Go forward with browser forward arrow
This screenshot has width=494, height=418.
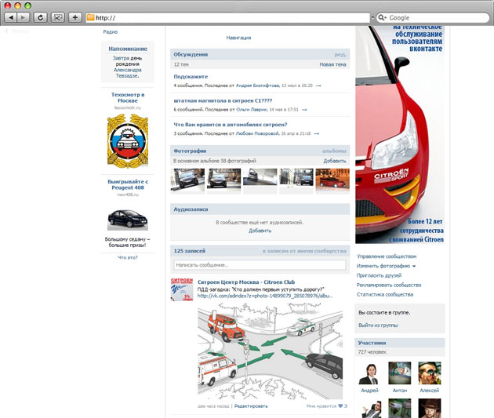pos(23,17)
